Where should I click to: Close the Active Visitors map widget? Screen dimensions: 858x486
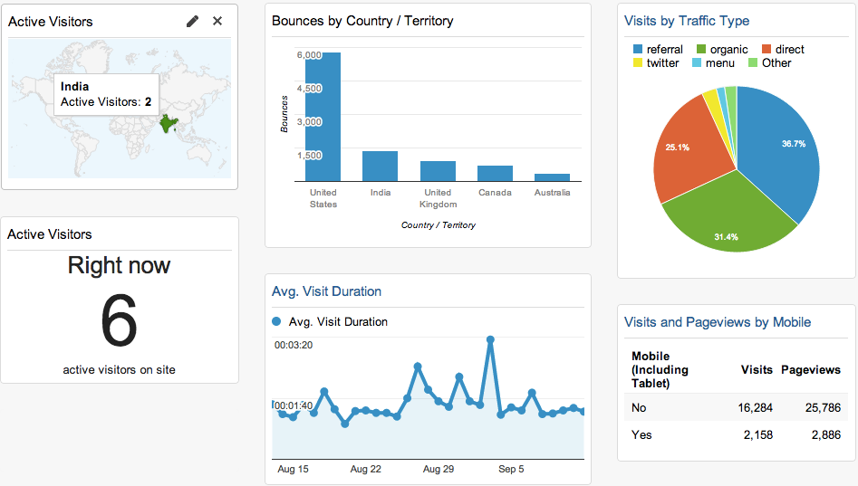coord(217,21)
